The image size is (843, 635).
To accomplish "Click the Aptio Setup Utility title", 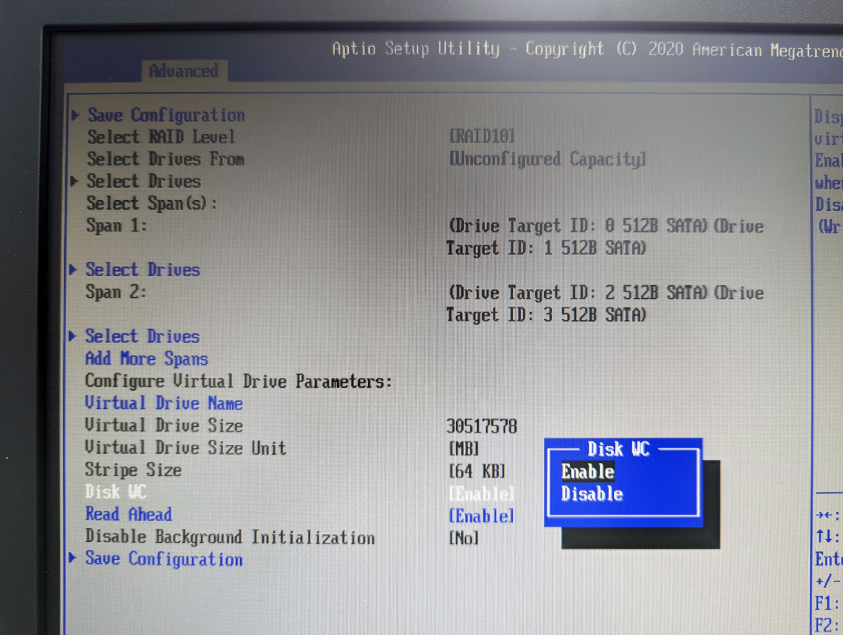I will coord(416,48).
